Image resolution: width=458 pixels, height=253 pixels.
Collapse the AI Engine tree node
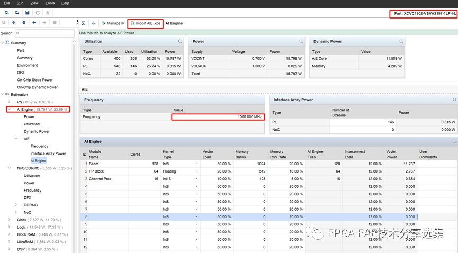[9, 110]
